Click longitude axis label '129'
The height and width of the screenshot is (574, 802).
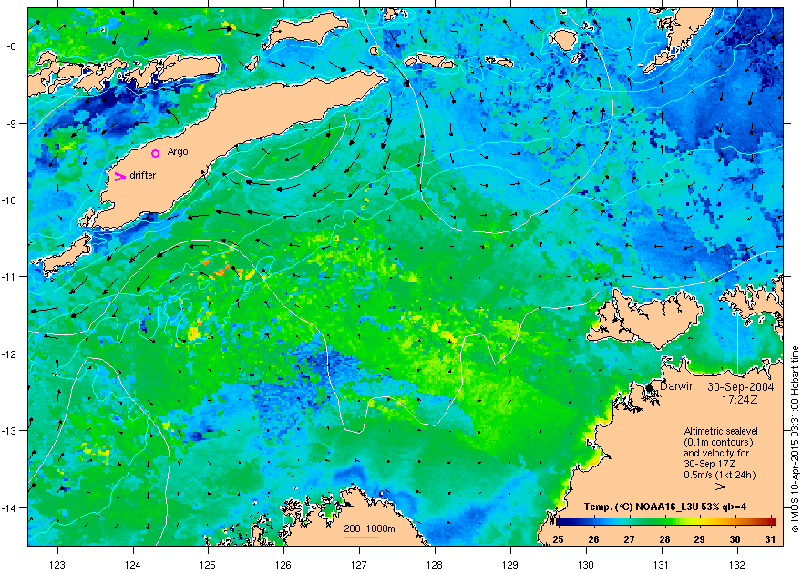pos(510,565)
